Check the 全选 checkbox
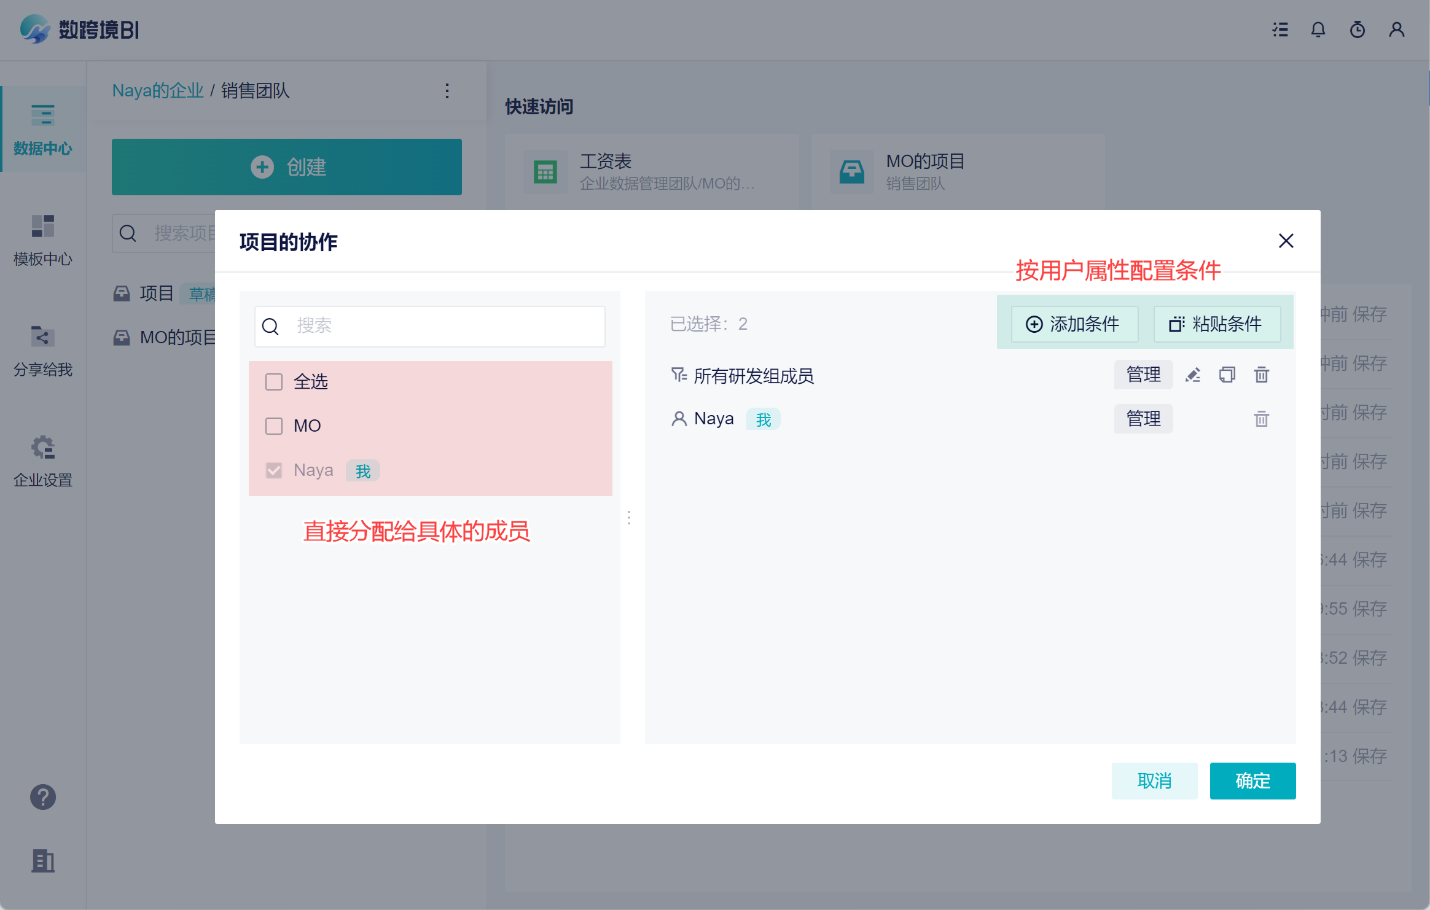Image resolution: width=1430 pixels, height=910 pixels. click(x=274, y=382)
